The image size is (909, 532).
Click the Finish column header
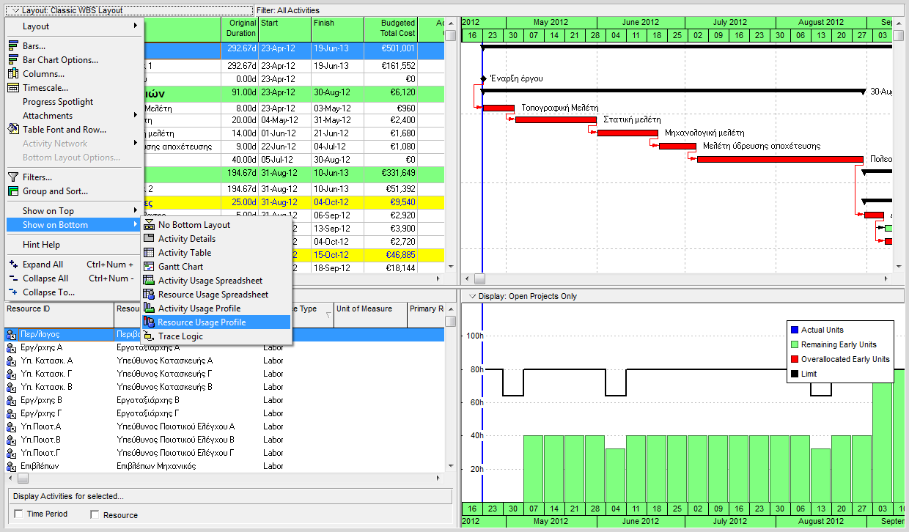click(x=337, y=29)
